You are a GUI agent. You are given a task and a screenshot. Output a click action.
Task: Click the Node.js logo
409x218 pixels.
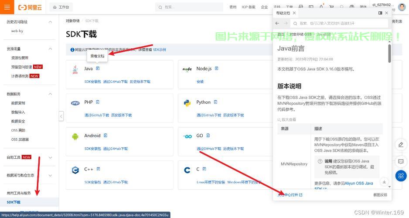pos(187,69)
